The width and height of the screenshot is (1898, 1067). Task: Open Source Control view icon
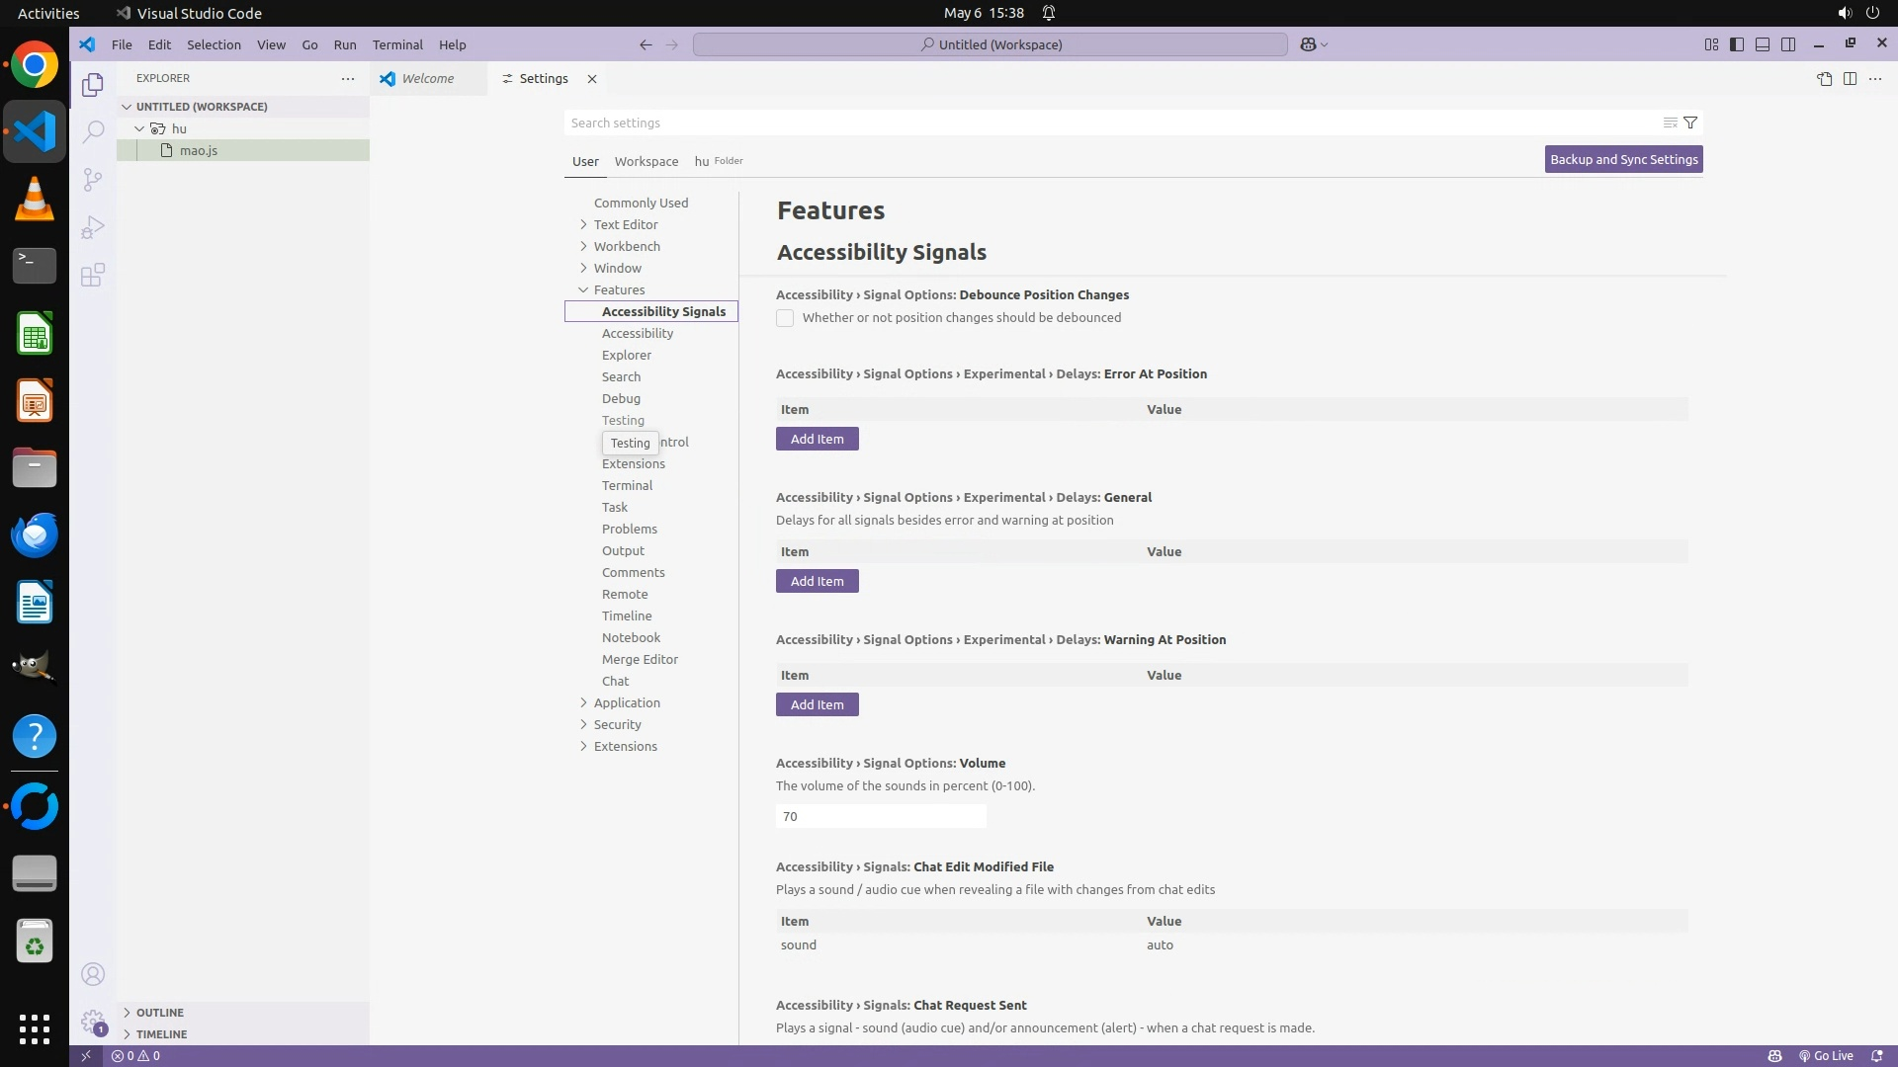click(x=93, y=180)
